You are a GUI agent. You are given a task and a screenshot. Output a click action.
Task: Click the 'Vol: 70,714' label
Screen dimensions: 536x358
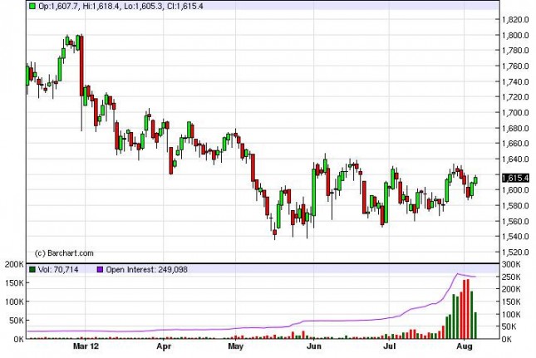pos(58,269)
